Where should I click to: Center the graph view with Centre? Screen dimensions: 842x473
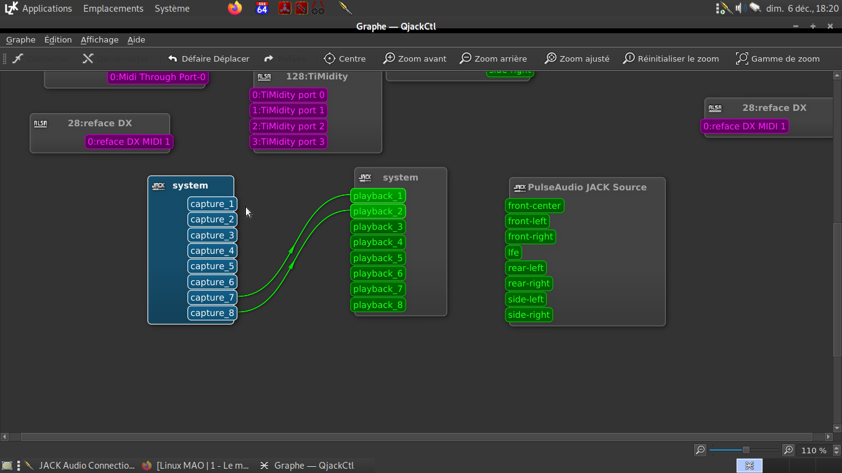click(345, 59)
